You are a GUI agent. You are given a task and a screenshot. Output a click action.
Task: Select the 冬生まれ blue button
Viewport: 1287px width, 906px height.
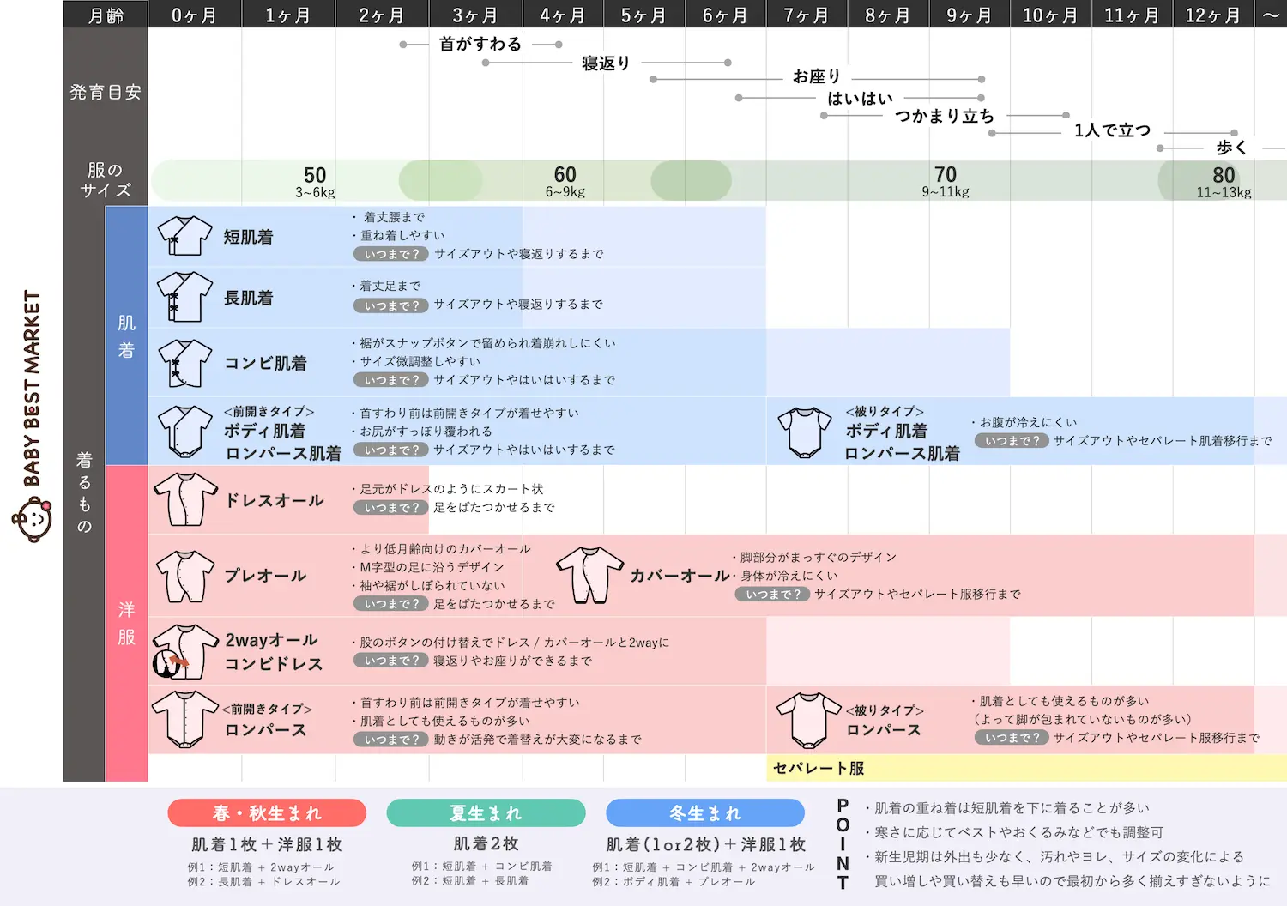coord(704,812)
